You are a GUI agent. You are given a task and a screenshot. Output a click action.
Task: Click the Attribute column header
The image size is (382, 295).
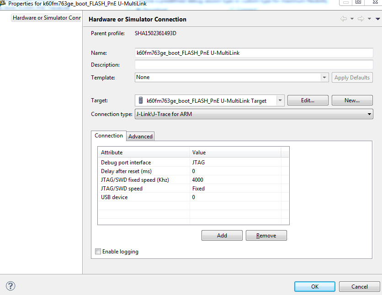[144, 153]
